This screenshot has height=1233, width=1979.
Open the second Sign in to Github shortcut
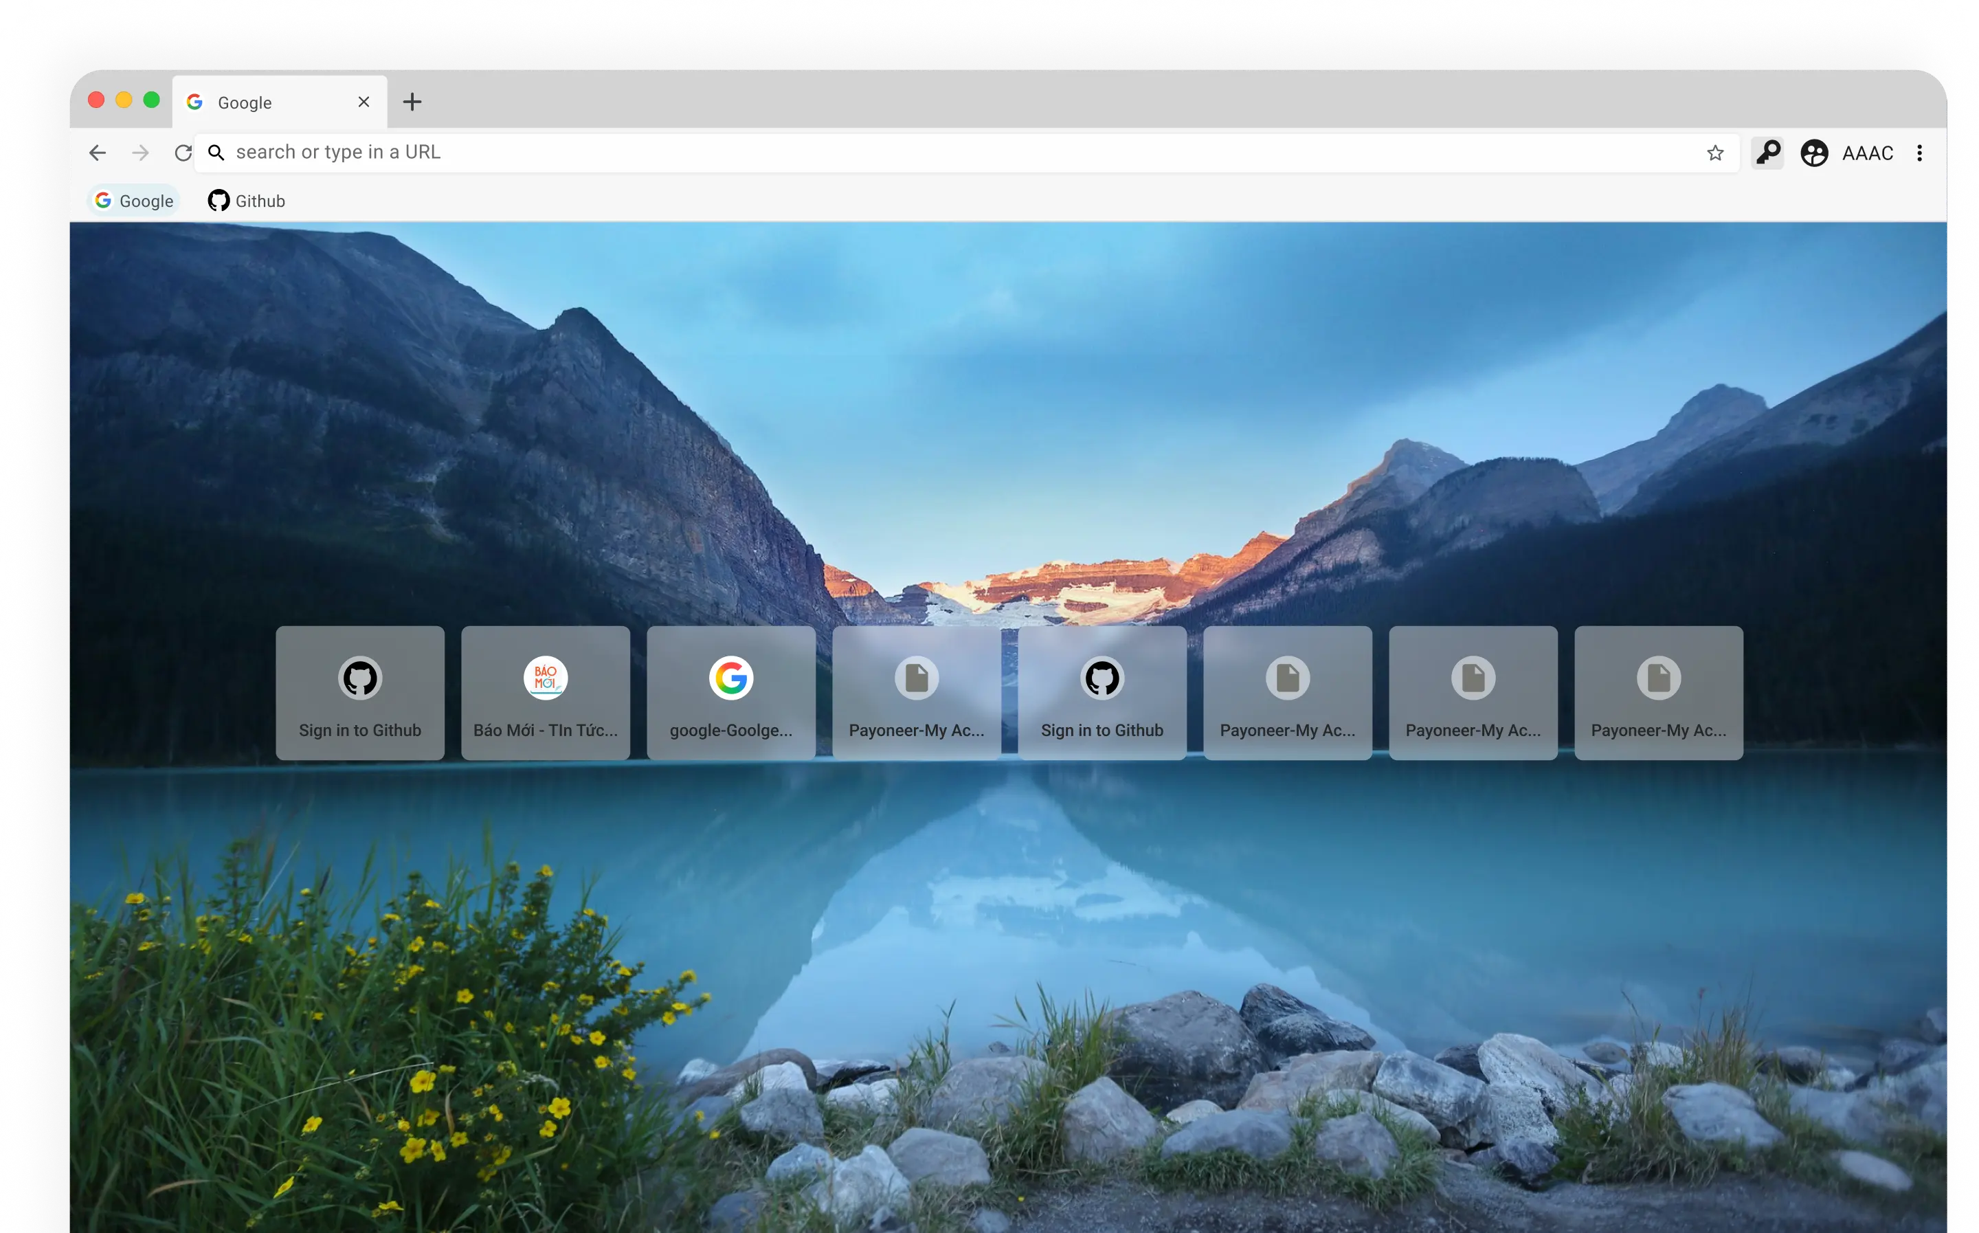tap(1102, 693)
